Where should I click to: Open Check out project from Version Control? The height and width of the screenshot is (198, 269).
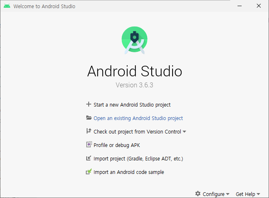click(137, 131)
